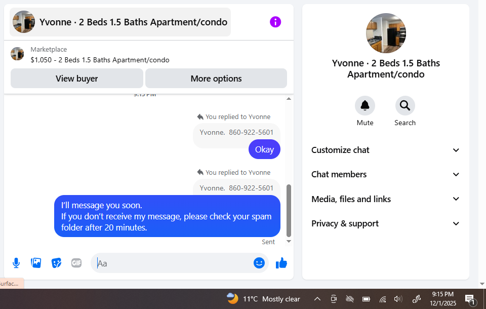Mute this conversation with the bell icon
Viewport: 486px width, 309px height.
click(365, 106)
